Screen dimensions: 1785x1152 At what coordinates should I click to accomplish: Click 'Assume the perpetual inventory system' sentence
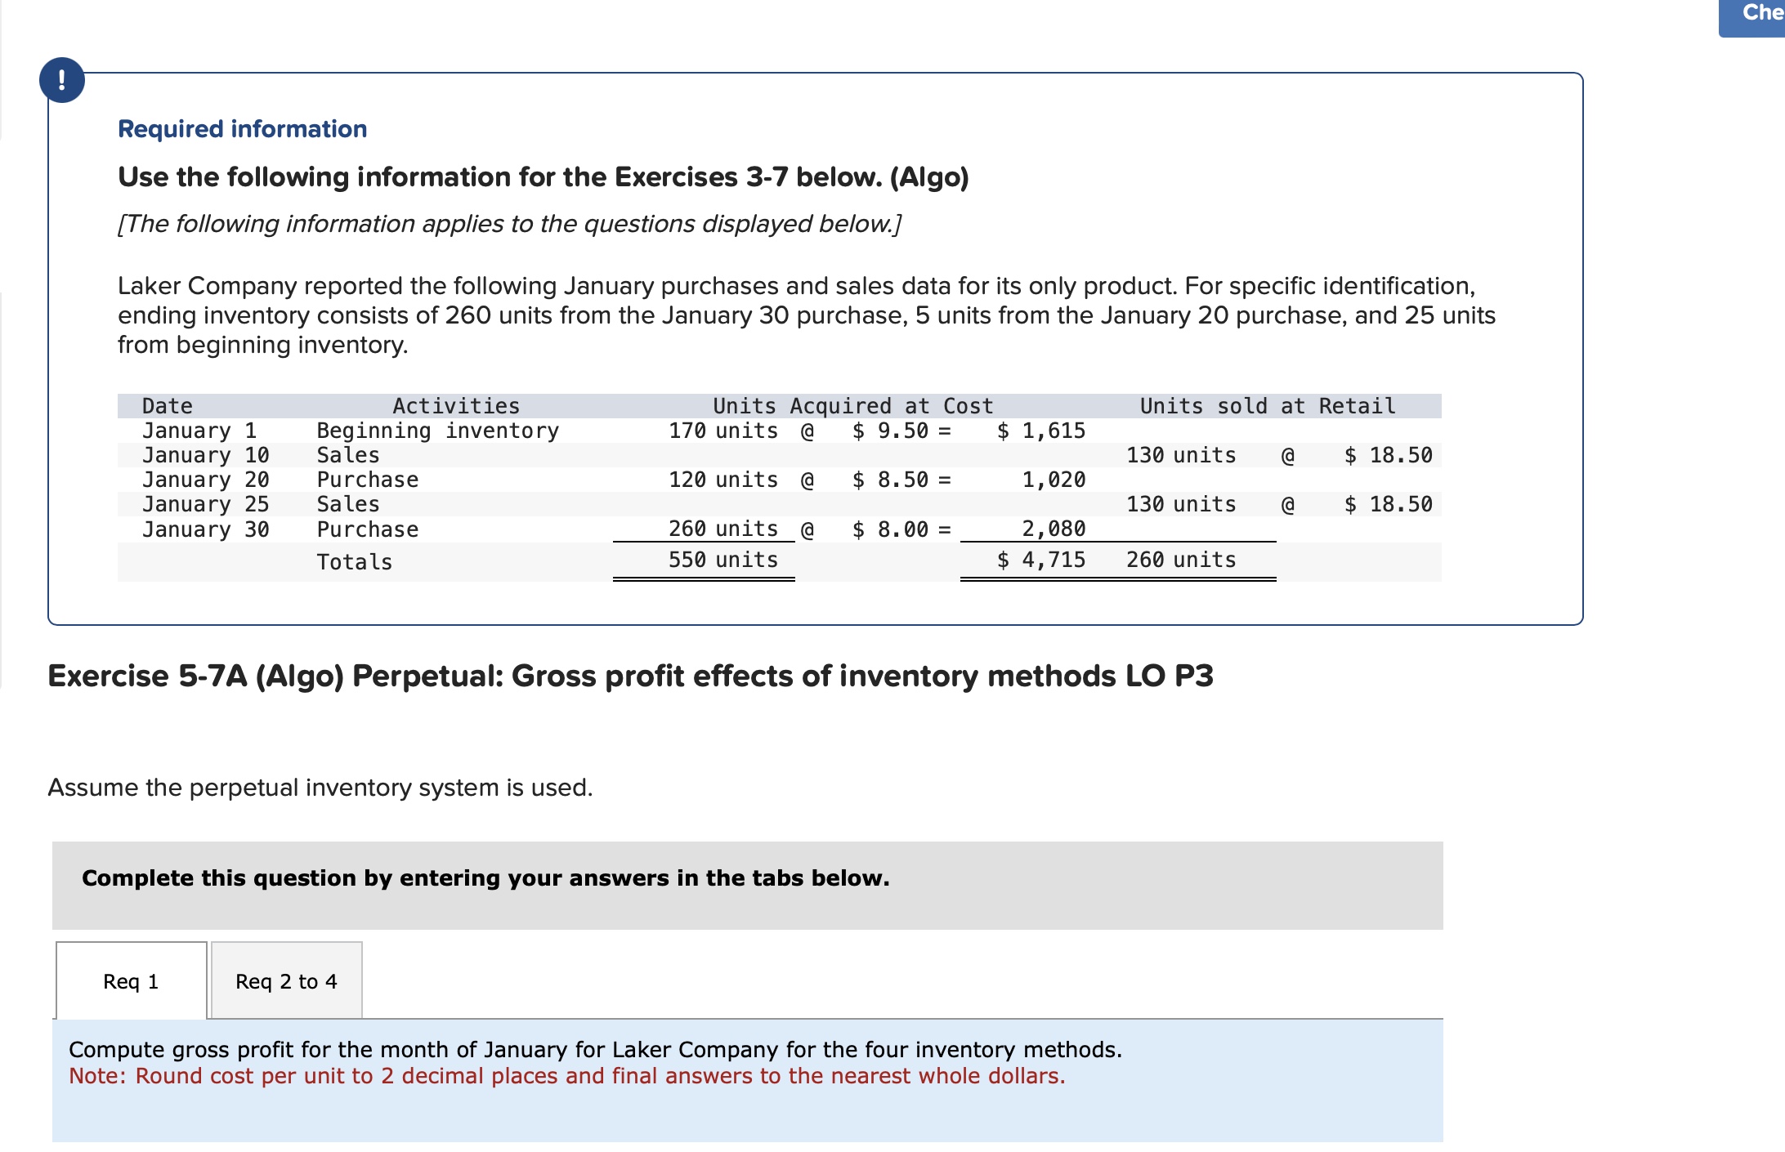(x=320, y=788)
